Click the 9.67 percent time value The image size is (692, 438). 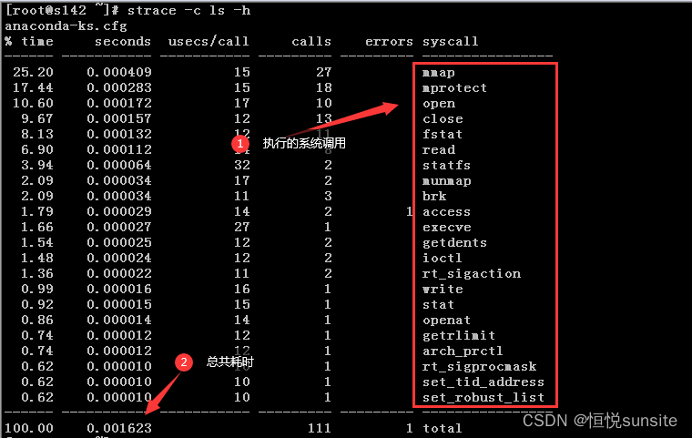pos(37,118)
